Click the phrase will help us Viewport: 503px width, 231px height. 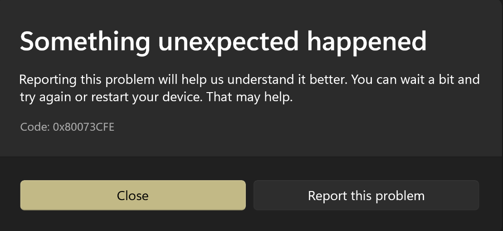coord(190,79)
